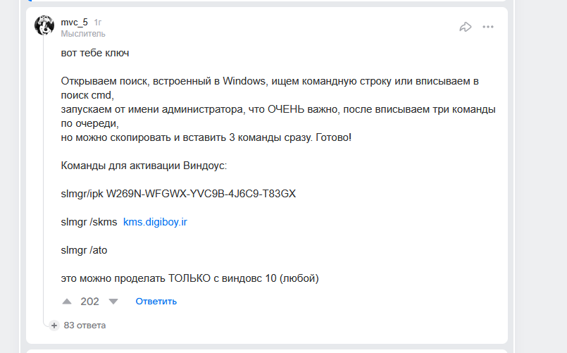Upvote the answer by mvc_5
This screenshot has width=567, height=353.
point(67,302)
